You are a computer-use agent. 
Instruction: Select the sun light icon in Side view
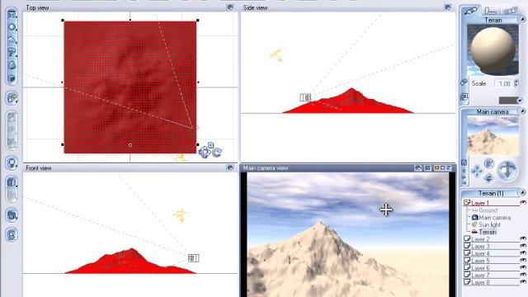(x=277, y=55)
